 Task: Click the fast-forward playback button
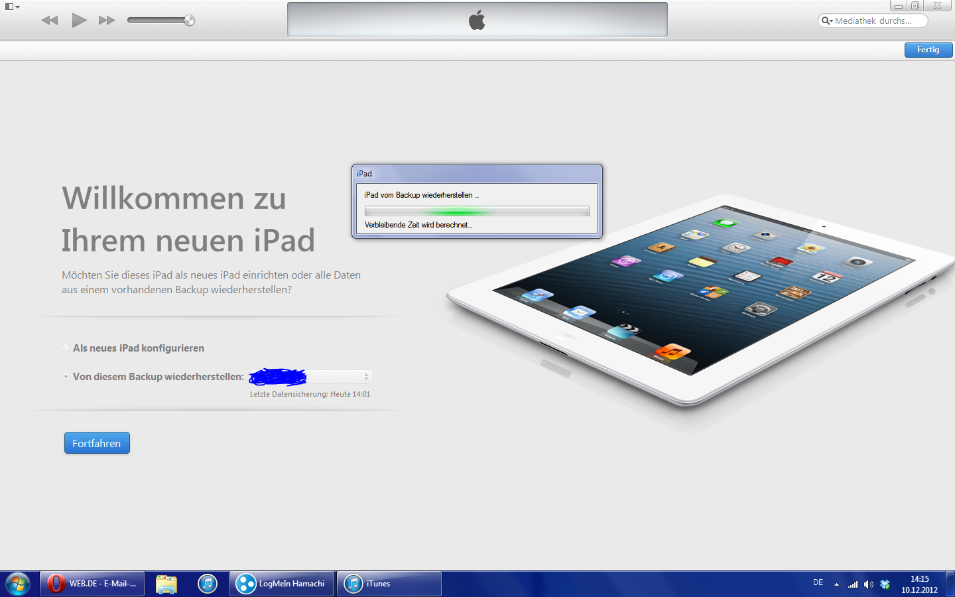point(107,21)
